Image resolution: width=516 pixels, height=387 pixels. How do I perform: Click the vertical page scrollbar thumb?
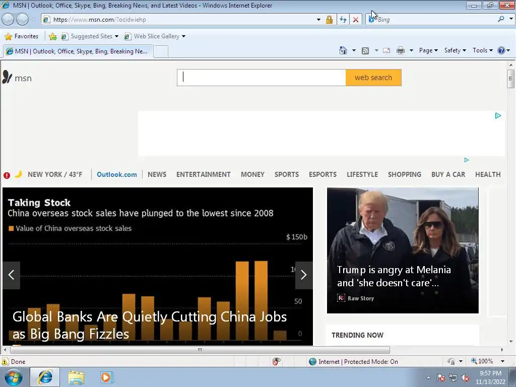tap(510, 79)
